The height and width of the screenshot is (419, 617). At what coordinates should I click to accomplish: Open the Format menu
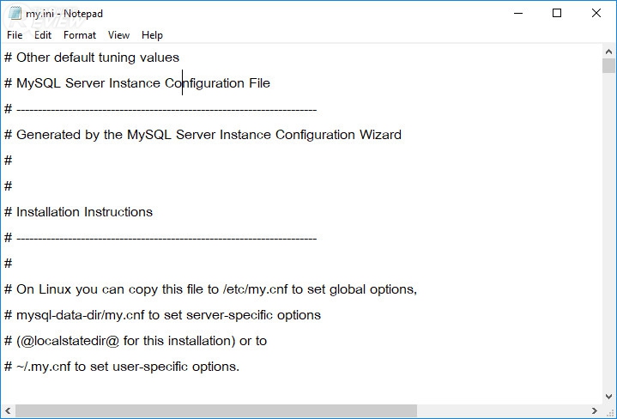[x=80, y=35]
